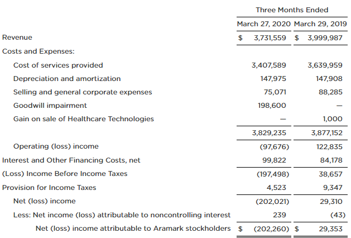Click the Revenue row label
The image size is (351, 238).
click(x=17, y=37)
